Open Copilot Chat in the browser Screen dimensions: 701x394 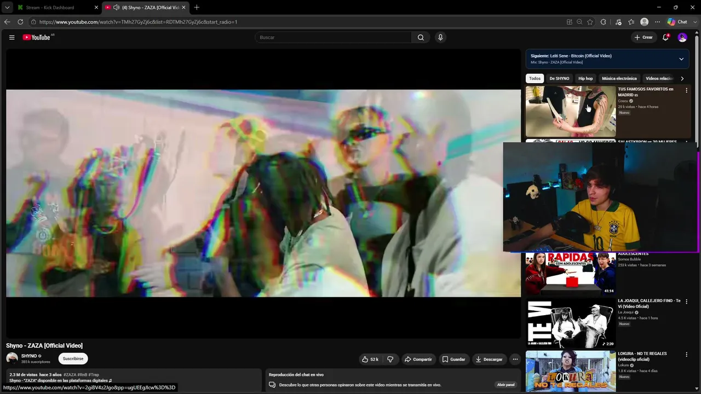click(677, 22)
